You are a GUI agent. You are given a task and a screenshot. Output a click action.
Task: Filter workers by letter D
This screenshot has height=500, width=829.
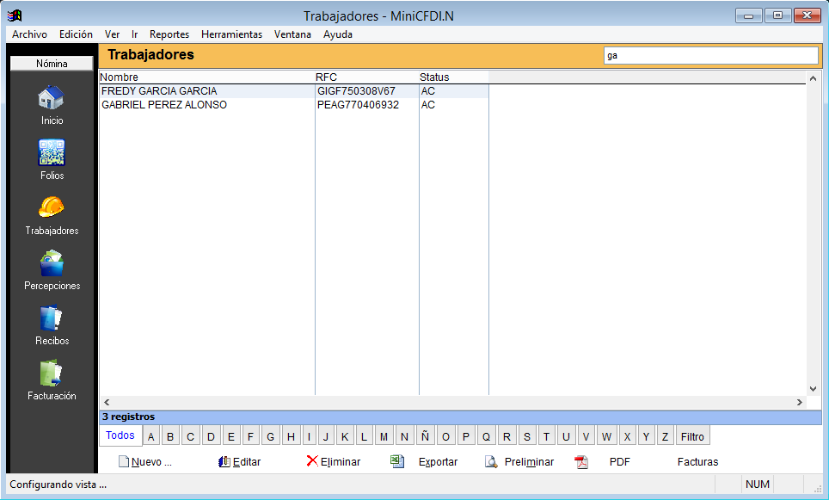tap(211, 436)
